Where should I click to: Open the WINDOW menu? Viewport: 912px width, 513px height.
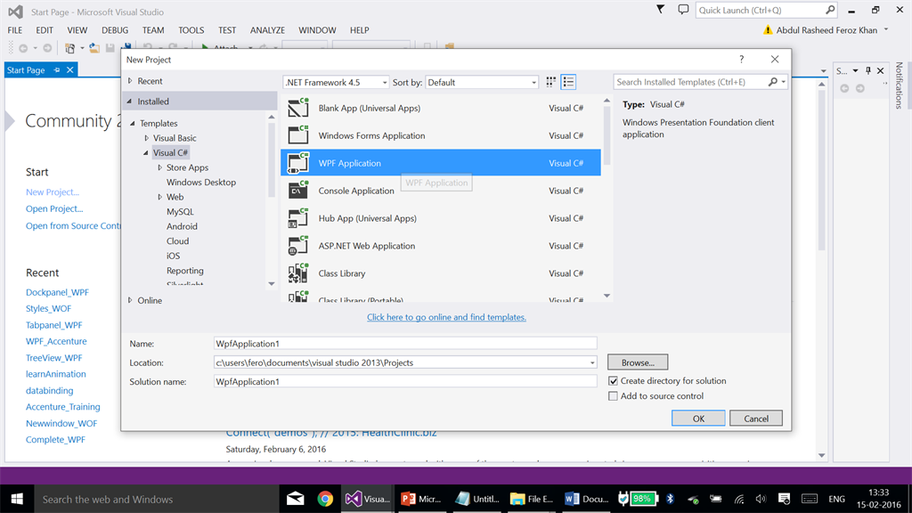pyautogui.click(x=317, y=30)
